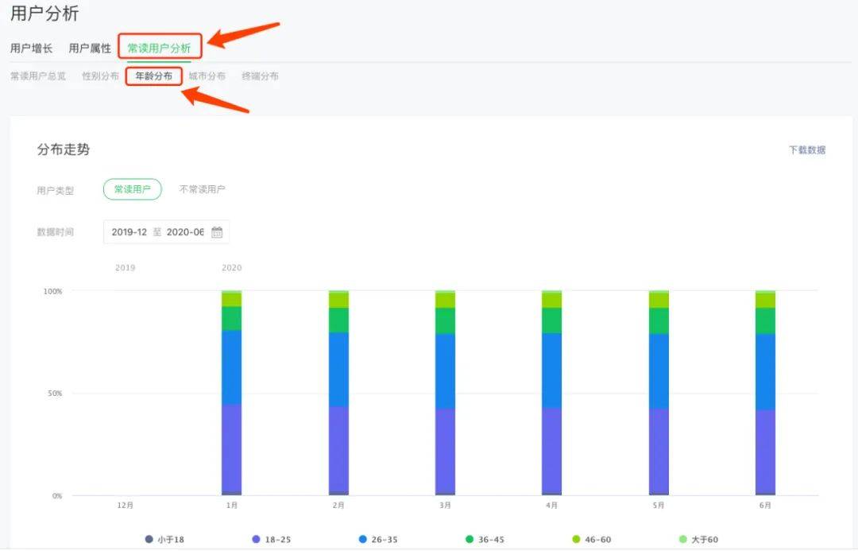Screen dimensions: 858x551
Task: Click the 2020-06 end date field
Action: (185, 232)
